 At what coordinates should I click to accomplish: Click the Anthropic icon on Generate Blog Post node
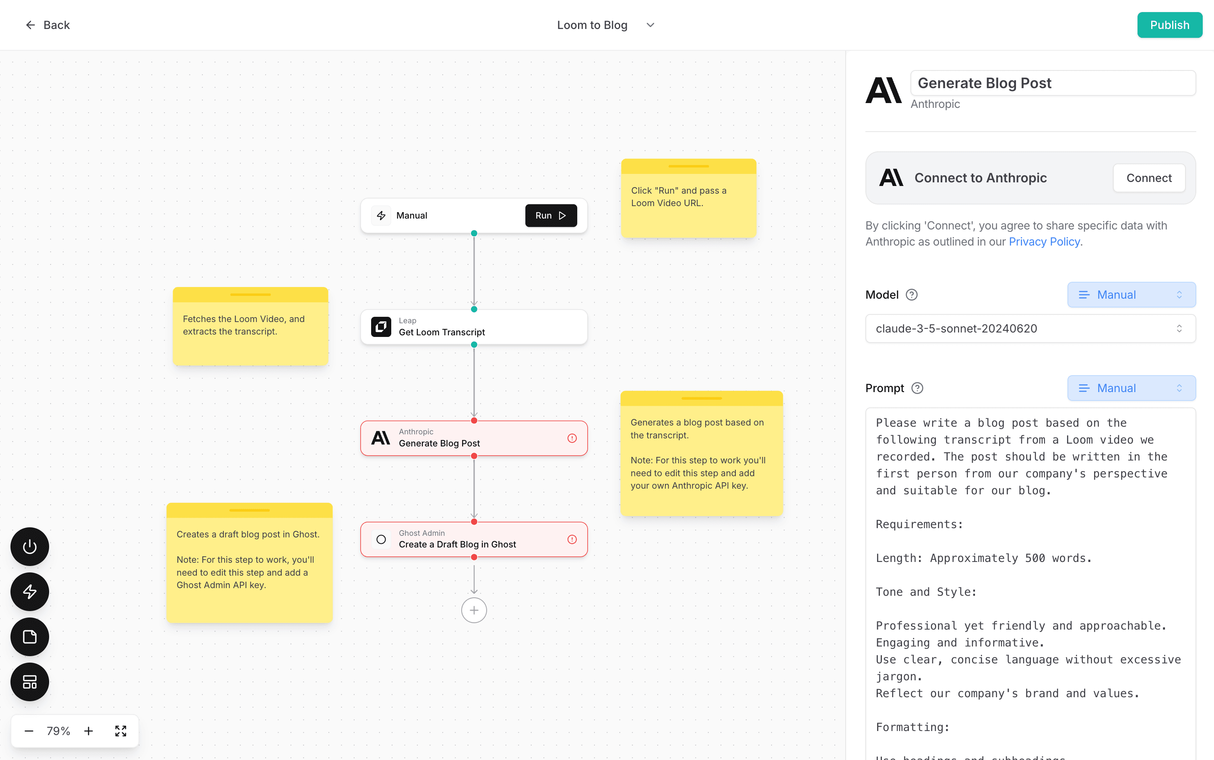[380, 438]
